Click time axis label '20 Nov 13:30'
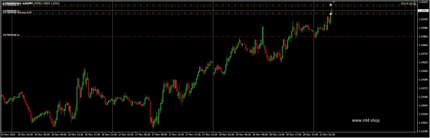Image resolution: width=430 pixels, height=138 pixels. (x=277, y=135)
